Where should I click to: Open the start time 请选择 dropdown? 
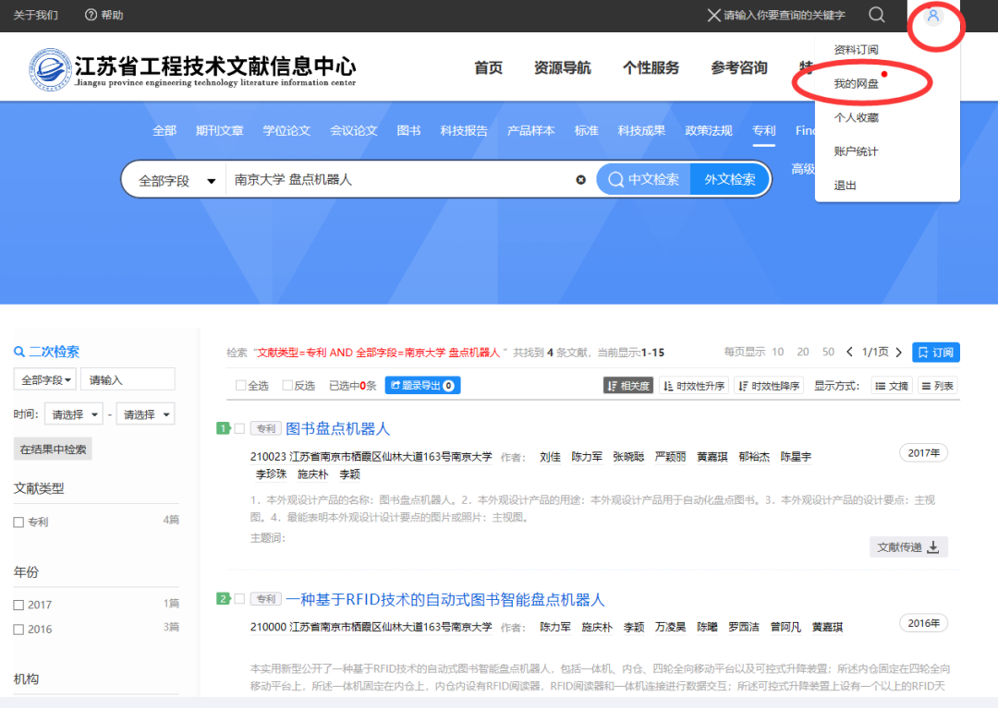[73, 414]
